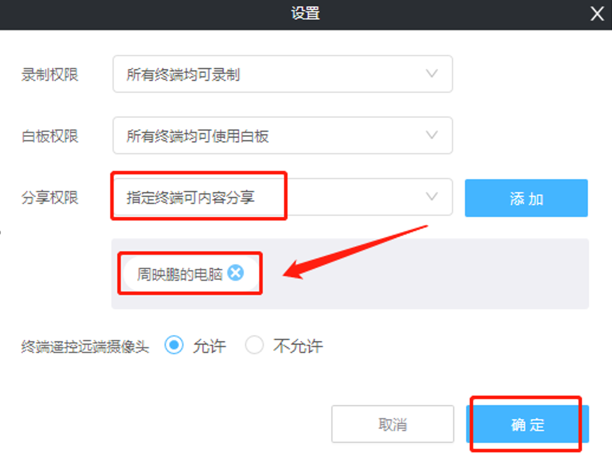Expand the 录制权限 dropdown arrow
The height and width of the screenshot is (457, 612).
(432, 74)
